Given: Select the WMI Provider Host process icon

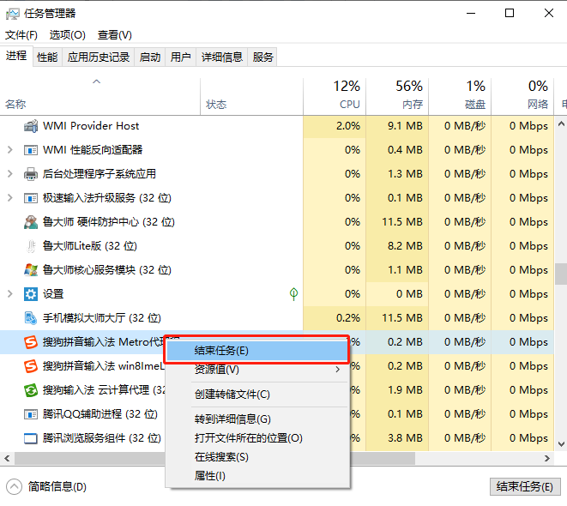Looking at the screenshot, I should [x=31, y=126].
